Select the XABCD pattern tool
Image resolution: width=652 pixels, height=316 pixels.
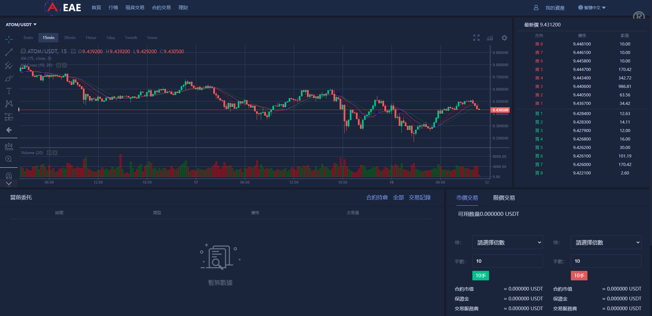(x=9, y=104)
